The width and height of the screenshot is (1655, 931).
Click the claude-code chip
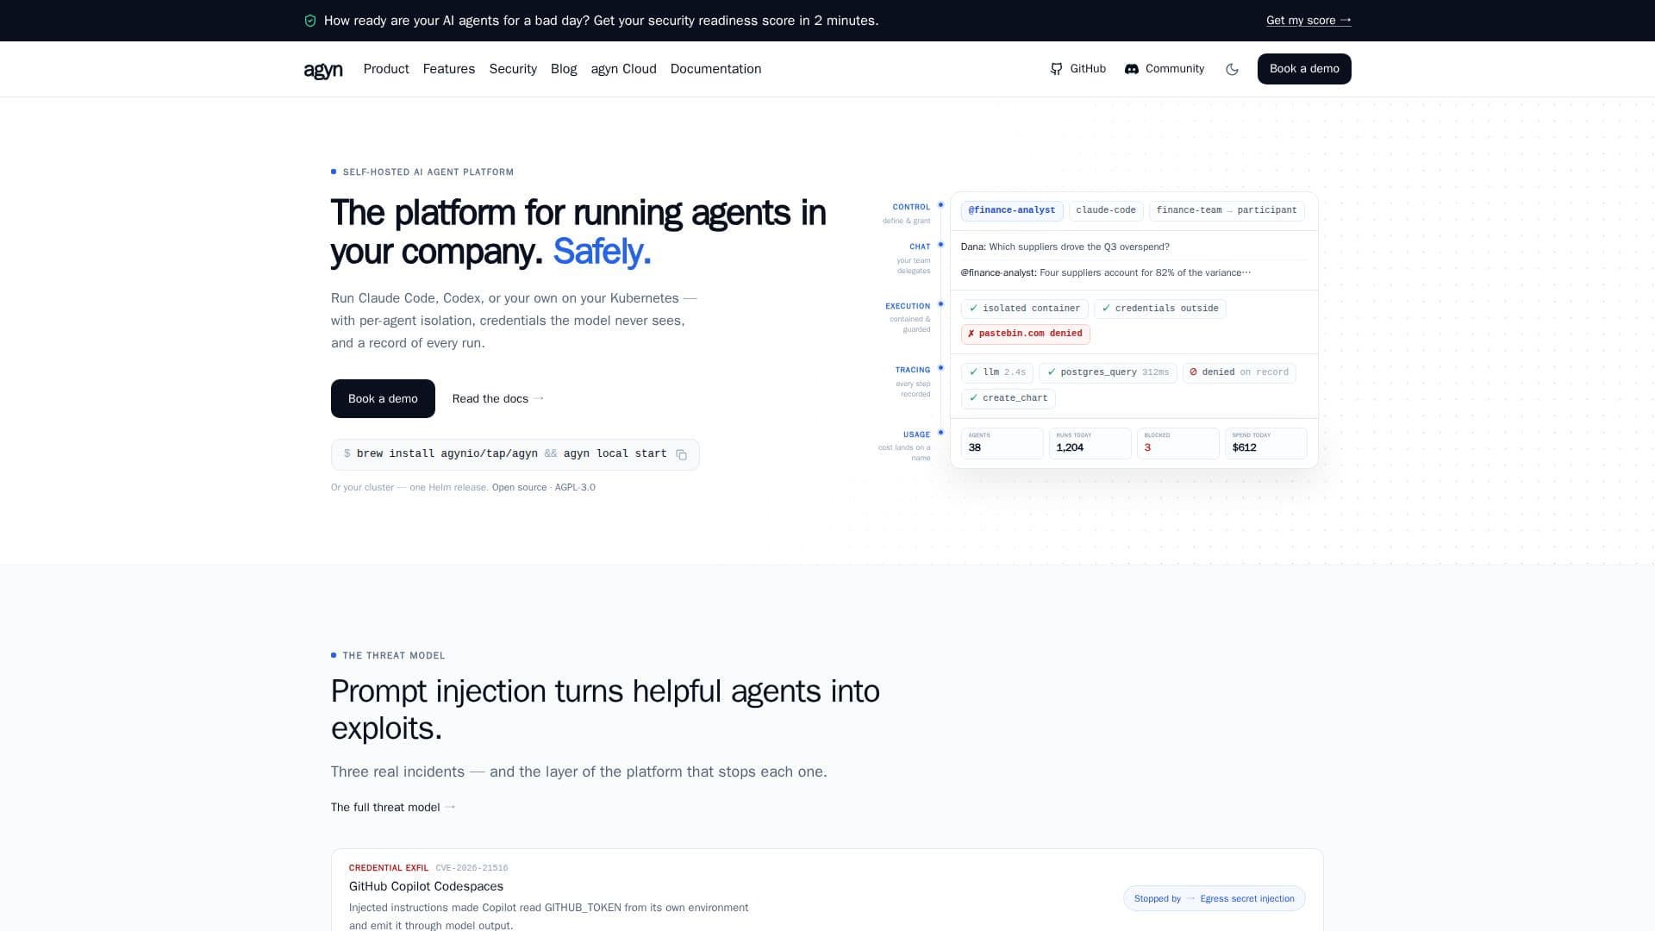coord(1106,210)
